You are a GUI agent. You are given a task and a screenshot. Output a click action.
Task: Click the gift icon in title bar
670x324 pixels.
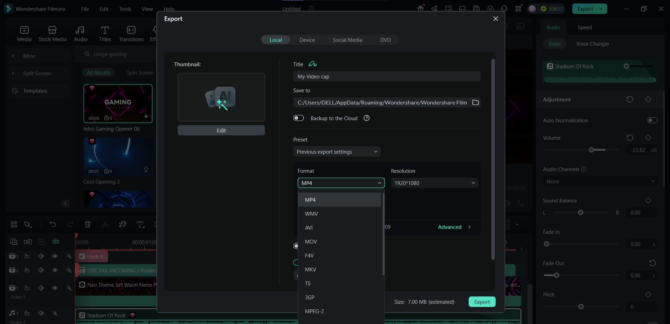coord(420,9)
